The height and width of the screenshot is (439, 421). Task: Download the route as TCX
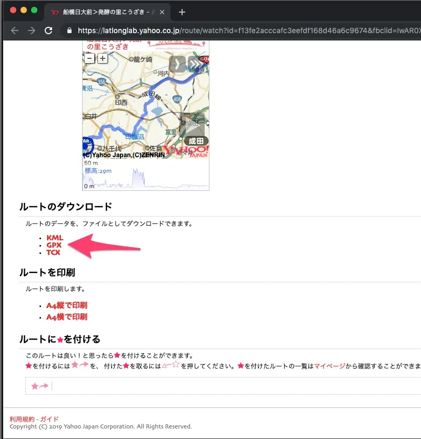pyautogui.click(x=53, y=253)
